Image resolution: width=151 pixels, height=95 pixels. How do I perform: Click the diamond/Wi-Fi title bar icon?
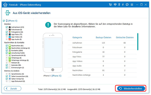tap(115, 4)
